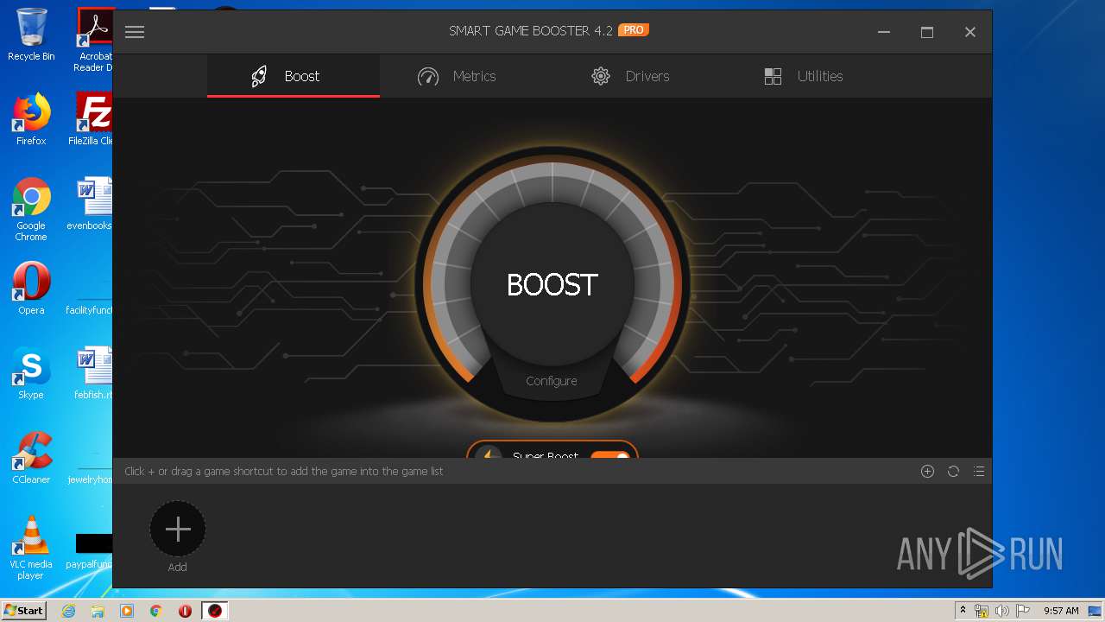Refresh the game list

(x=953, y=472)
